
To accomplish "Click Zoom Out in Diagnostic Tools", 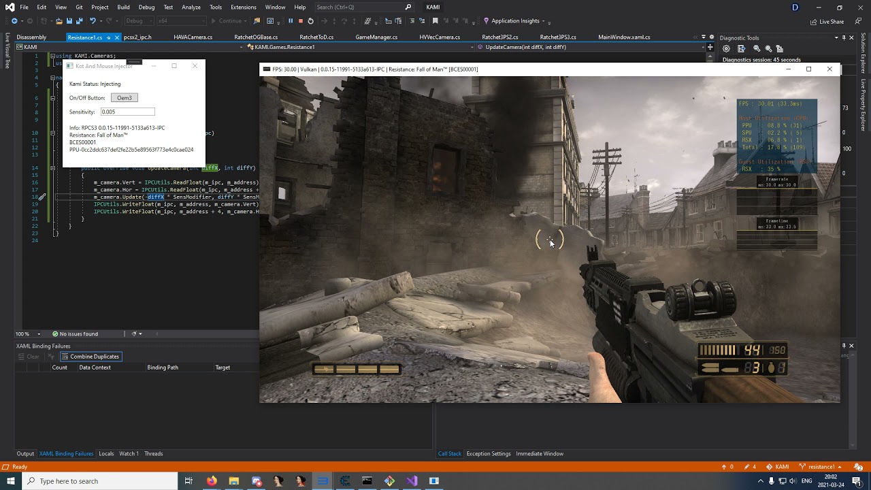I will 768,49.
